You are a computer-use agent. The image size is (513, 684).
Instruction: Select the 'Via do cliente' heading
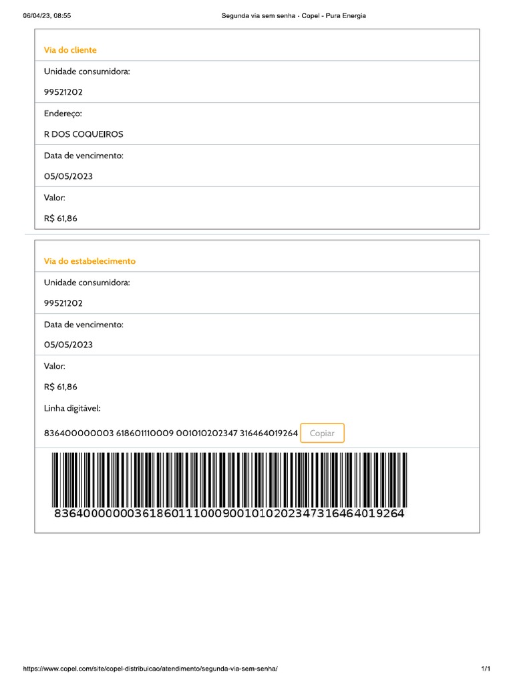[x=70, y=50]
